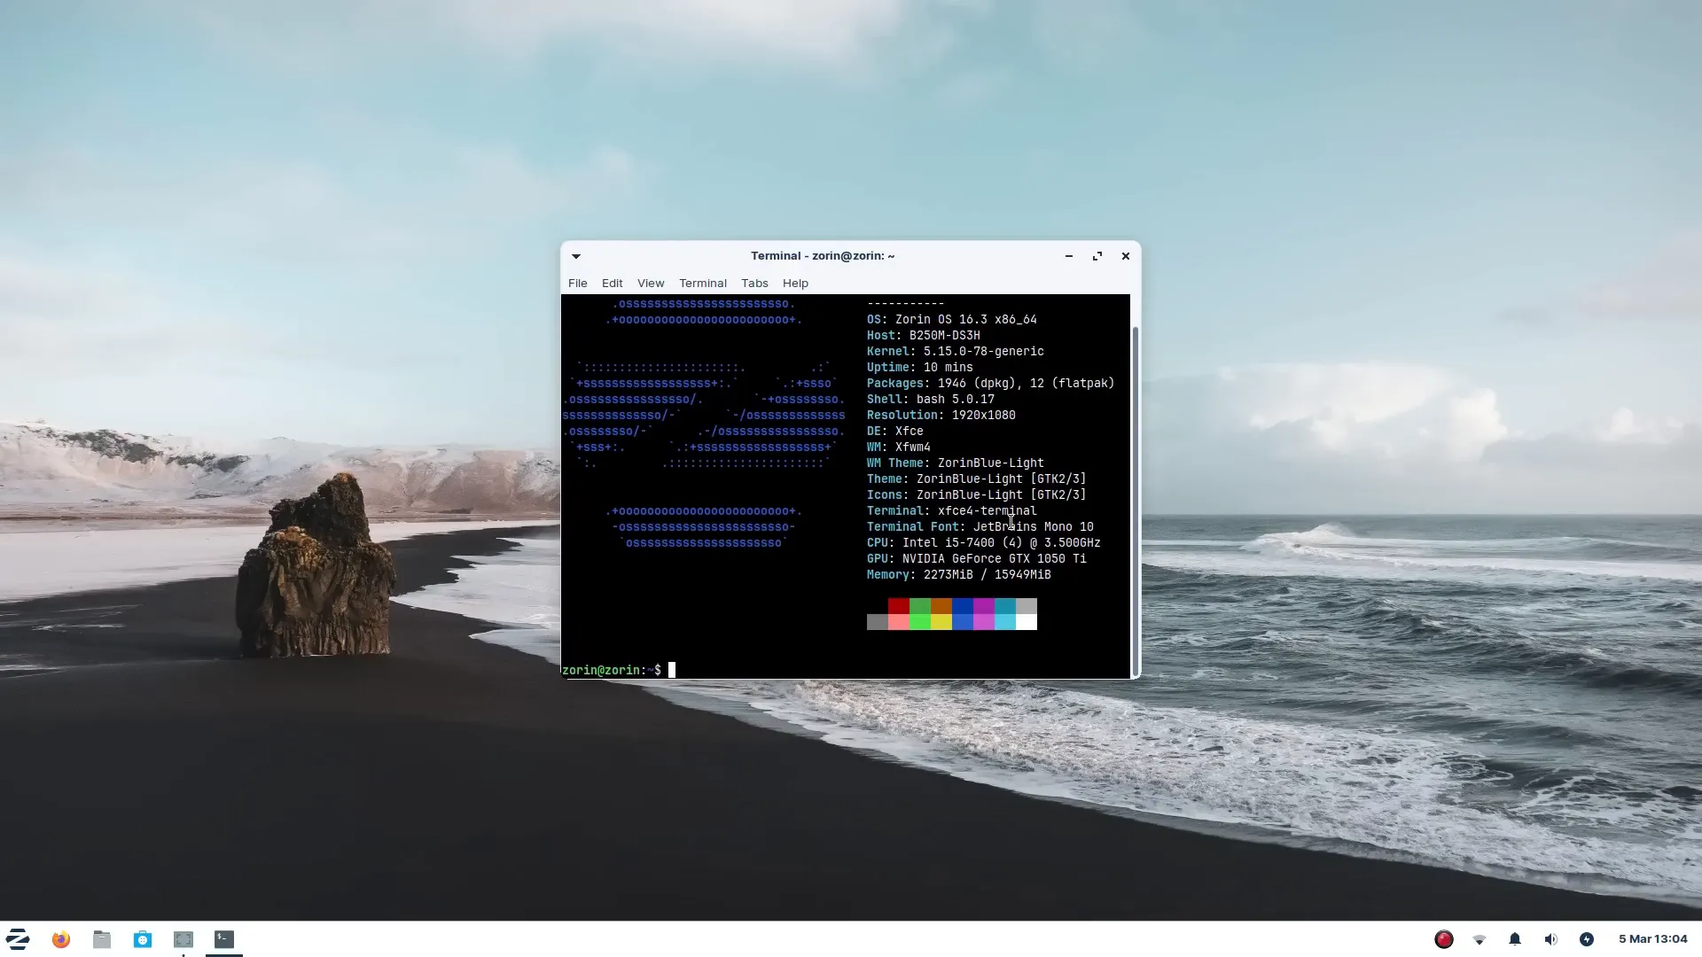Open the Terminal menu
This screenshot has width=1702, height=957.
click(x=703, y=284)
